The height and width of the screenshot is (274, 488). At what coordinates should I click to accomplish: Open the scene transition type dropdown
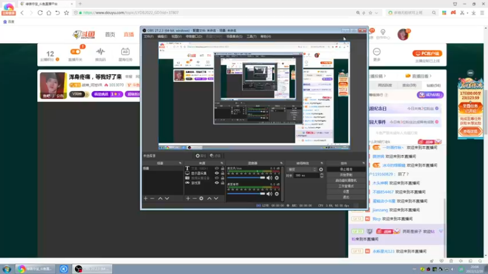[302, 170]
